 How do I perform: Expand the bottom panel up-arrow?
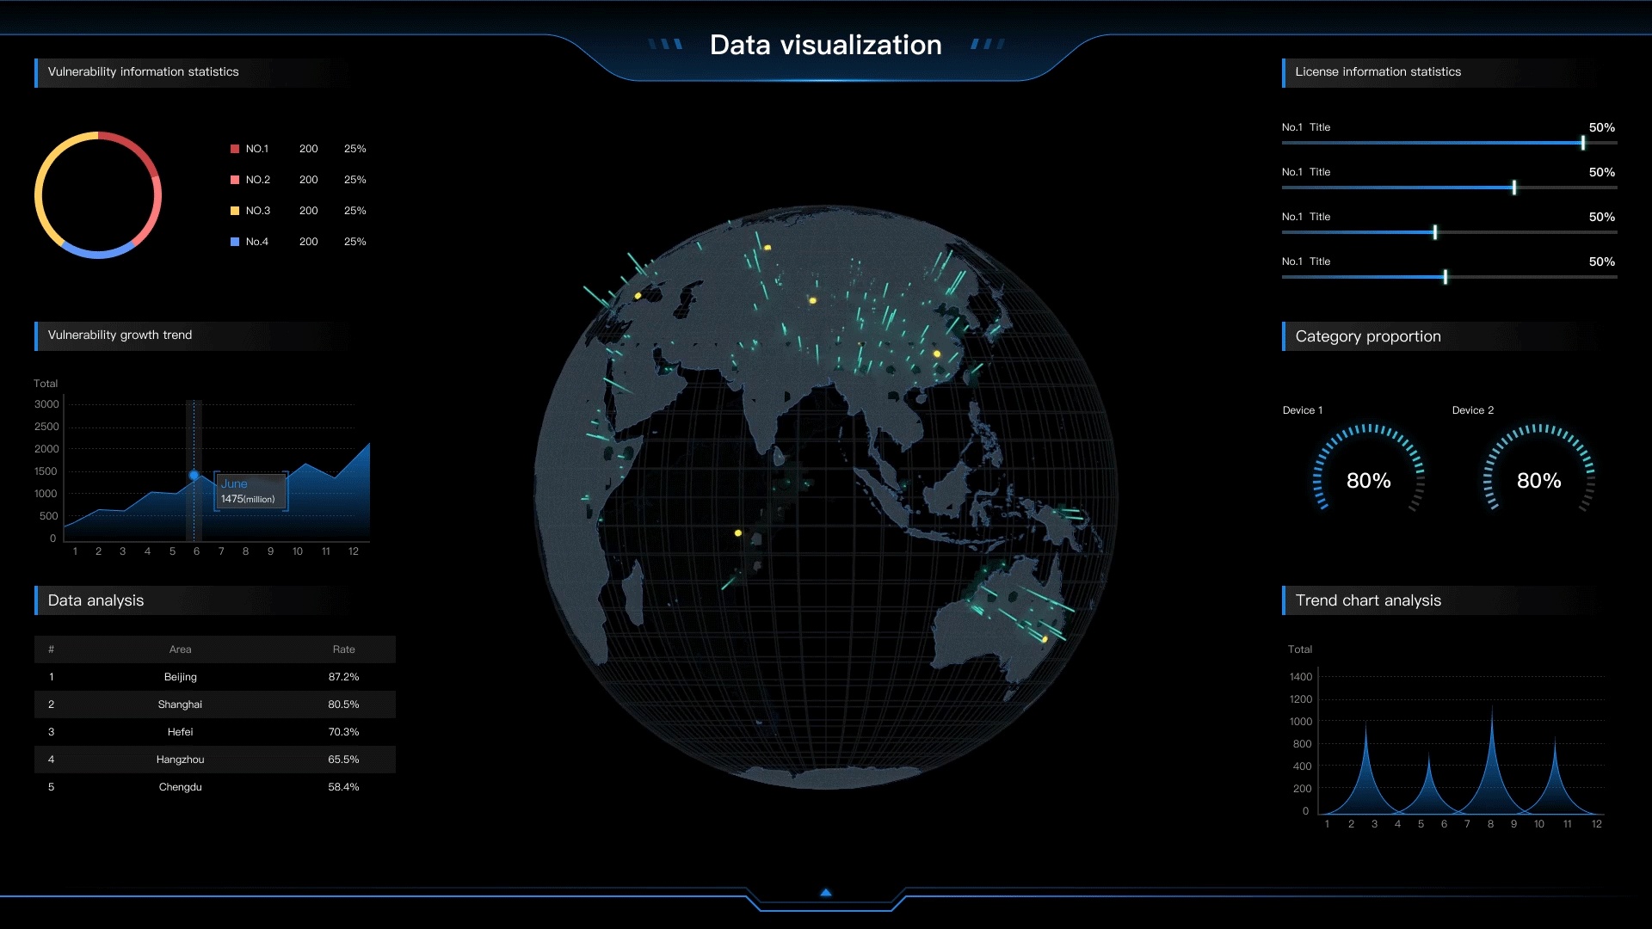tap(826, 893)
